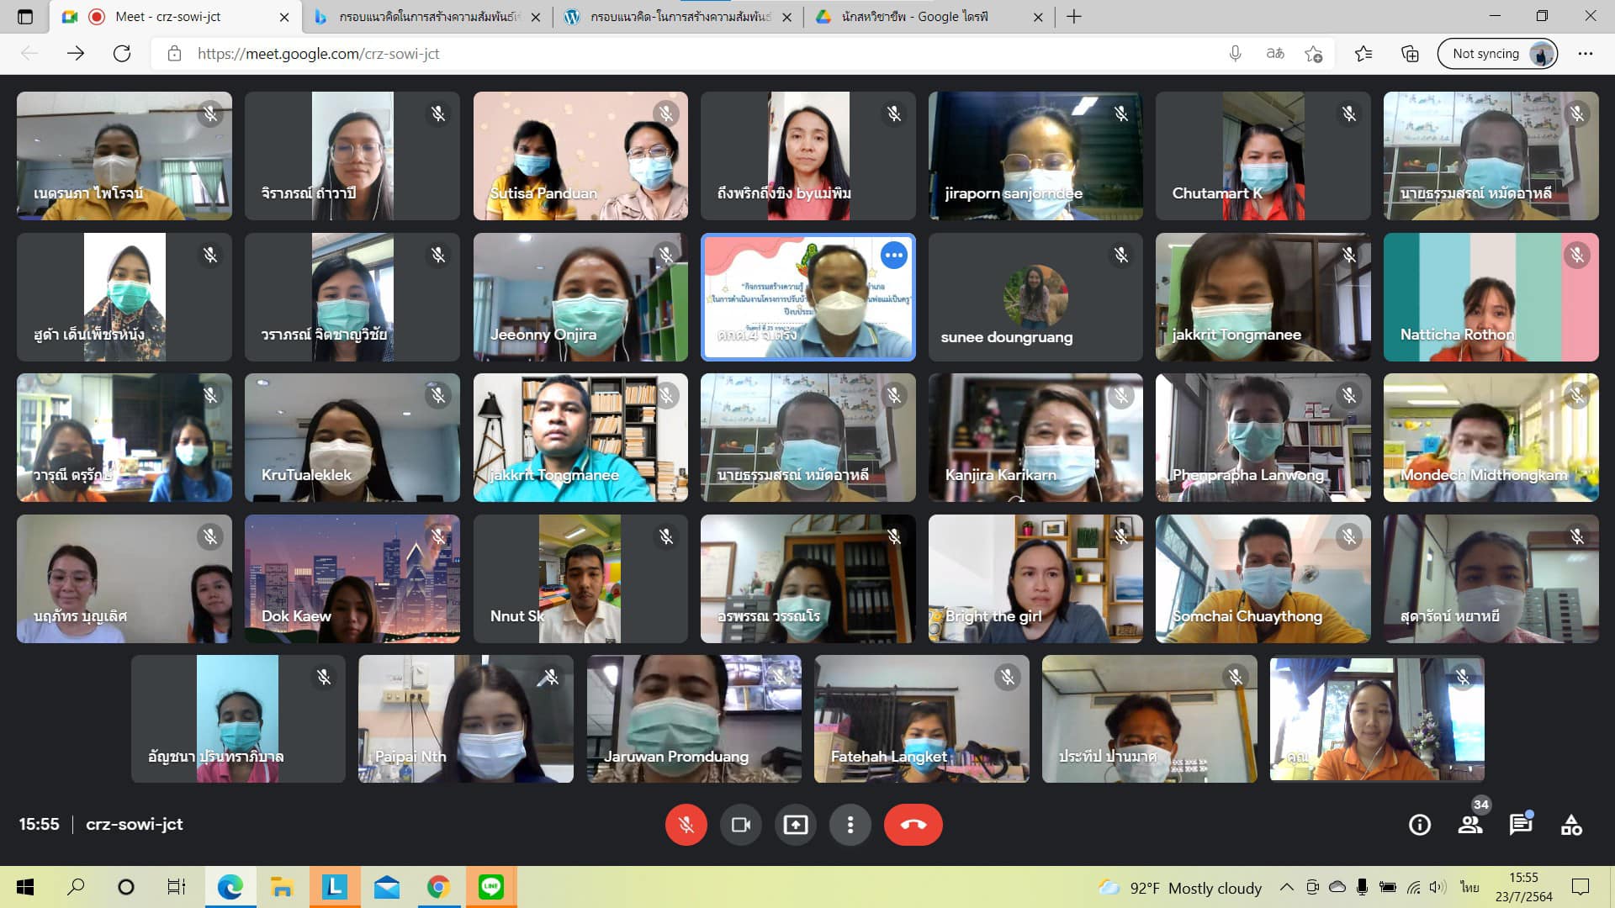The height and width of the screenshot is (908, 1615).
Task: Close the Meet crz-sowi-jct tab
Action: 284,17
